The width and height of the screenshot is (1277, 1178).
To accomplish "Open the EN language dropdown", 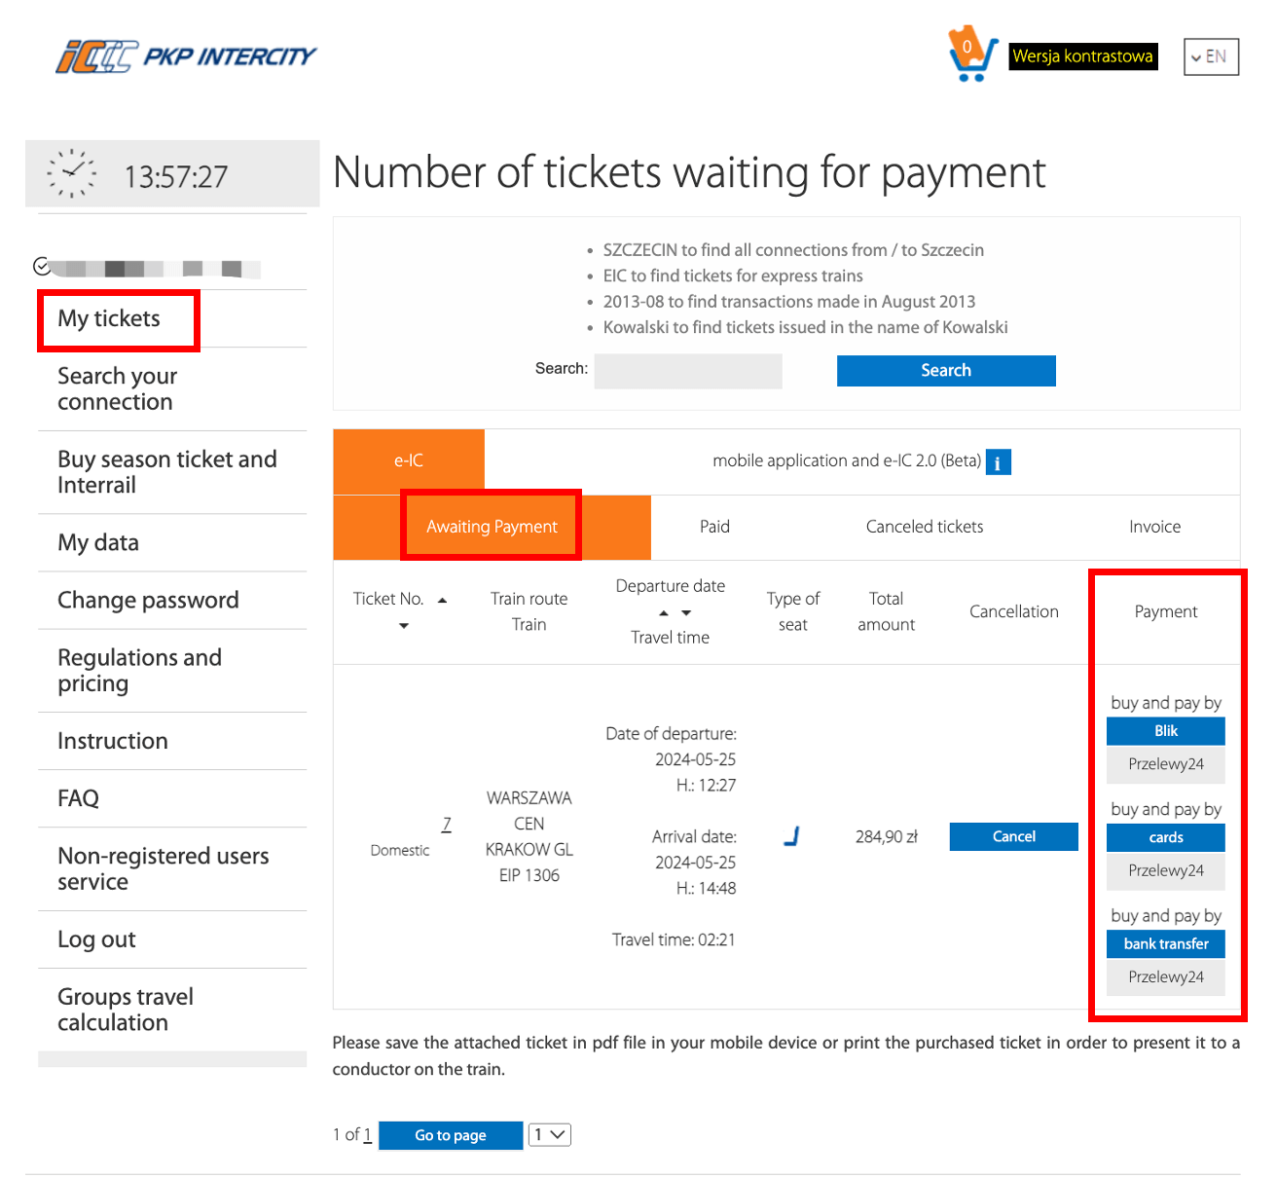I will click(1211, 56).
